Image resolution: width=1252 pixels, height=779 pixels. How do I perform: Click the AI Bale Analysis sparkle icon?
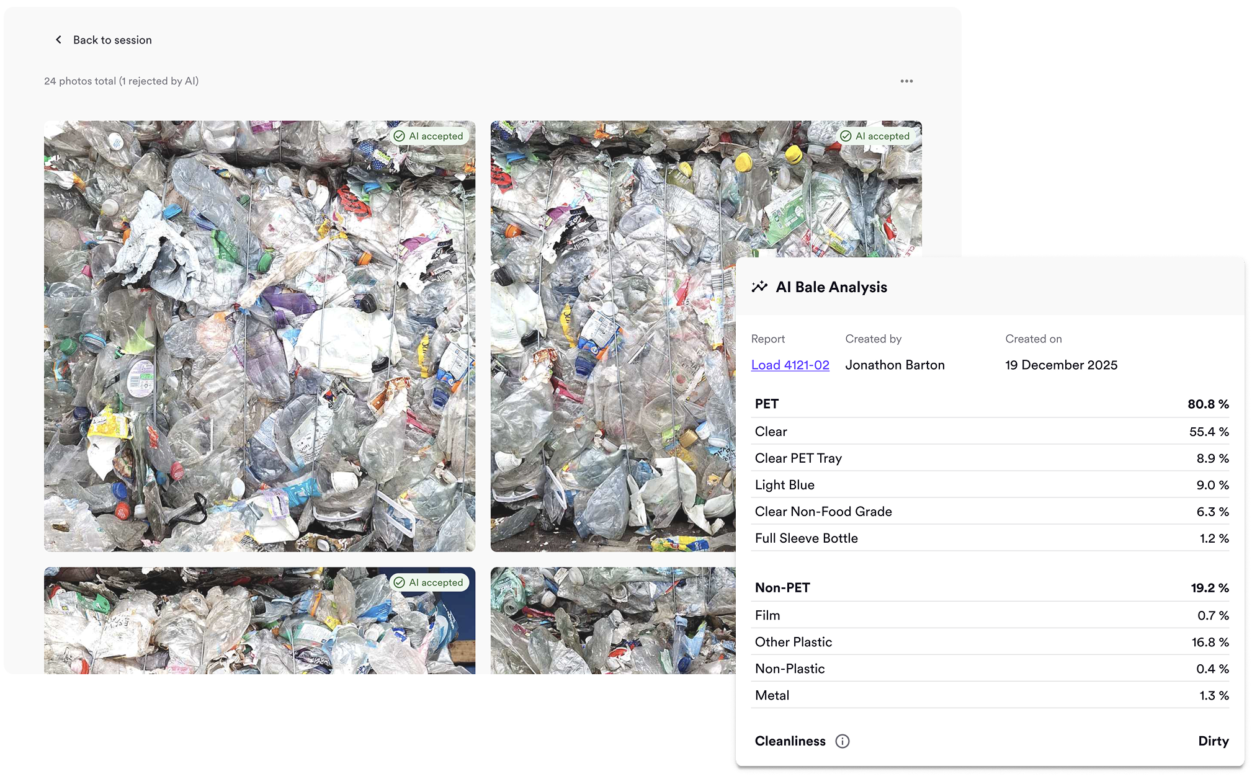tap(759, 287)
